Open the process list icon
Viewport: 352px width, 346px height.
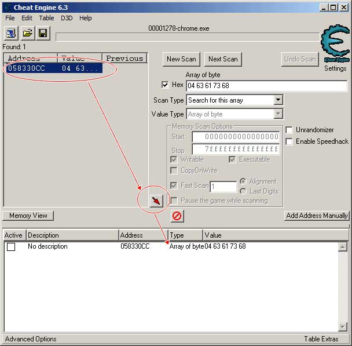[x=11, y=33]
